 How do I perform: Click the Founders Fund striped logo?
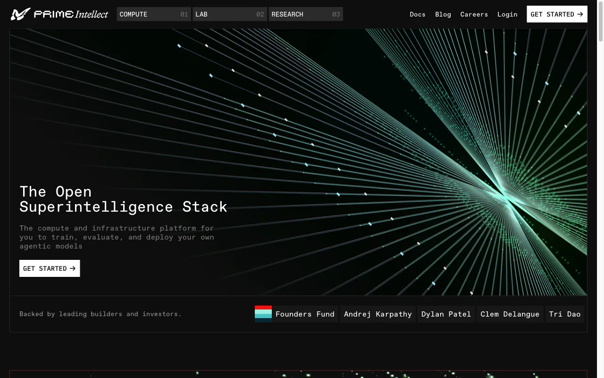coord(263,314)
